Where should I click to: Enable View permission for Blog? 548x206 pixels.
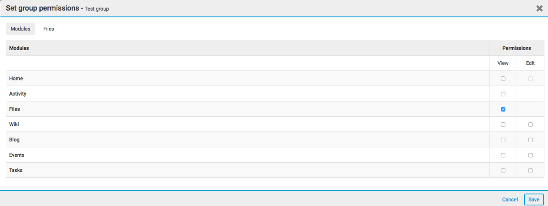pos(503,140)
